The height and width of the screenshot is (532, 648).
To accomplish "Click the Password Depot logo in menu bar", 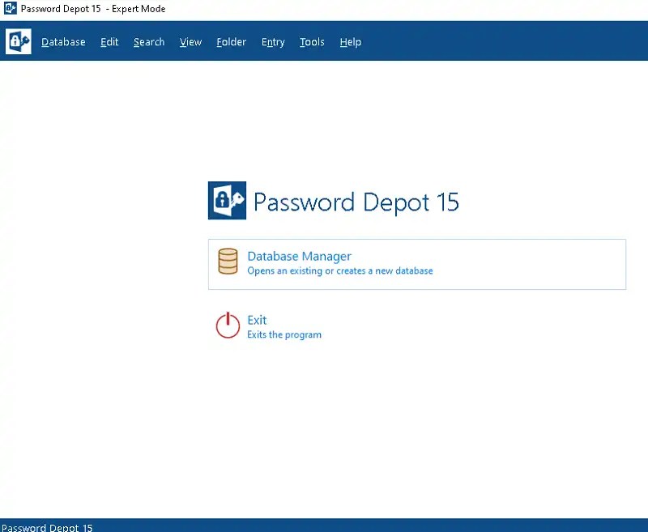I will [x=18, y=41].
